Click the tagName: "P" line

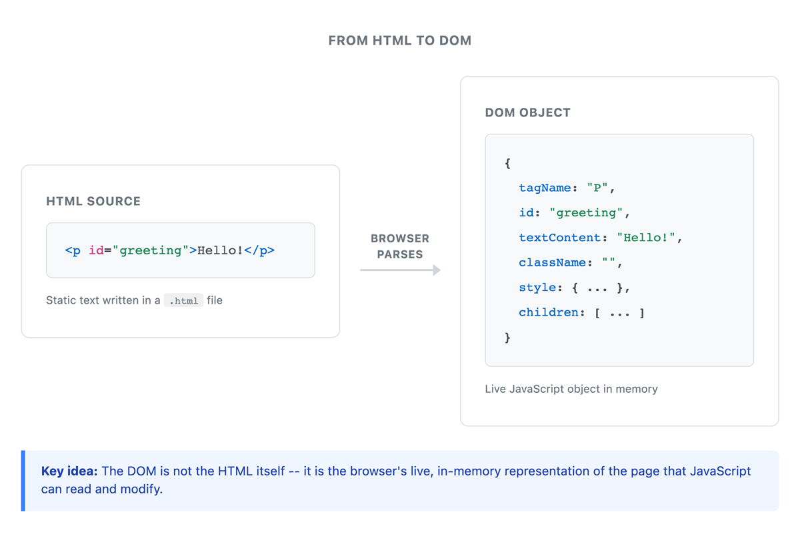tap(567, 188)
